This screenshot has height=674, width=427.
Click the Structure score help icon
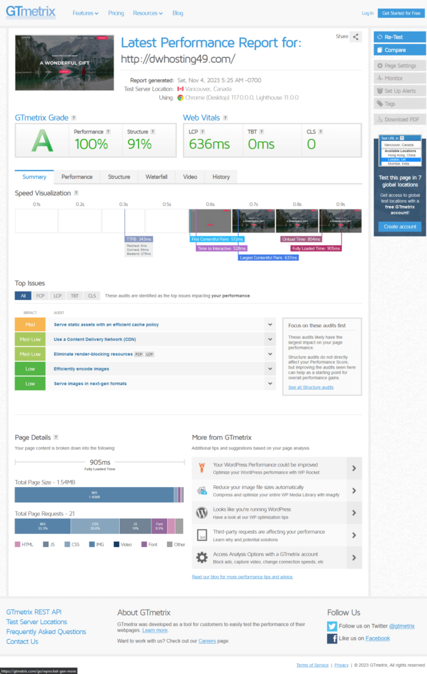point(153,132)
